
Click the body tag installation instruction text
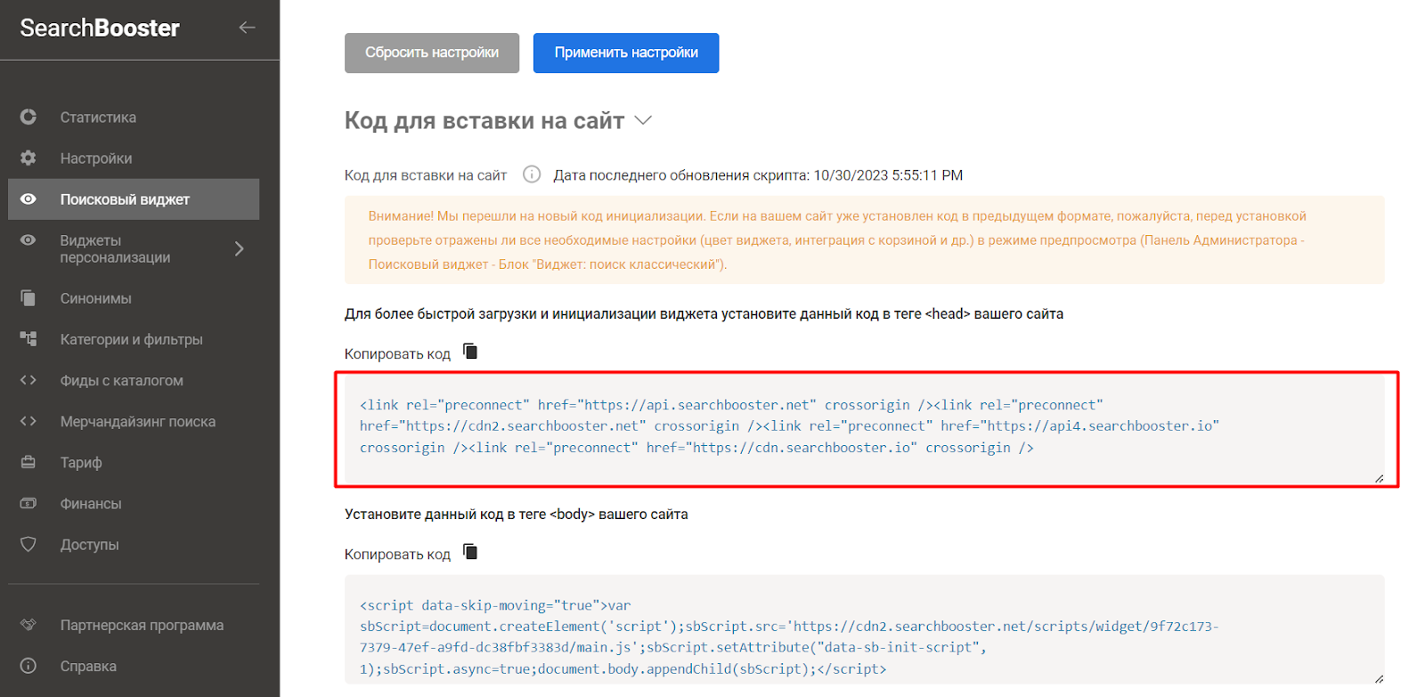tap(517, 514)
